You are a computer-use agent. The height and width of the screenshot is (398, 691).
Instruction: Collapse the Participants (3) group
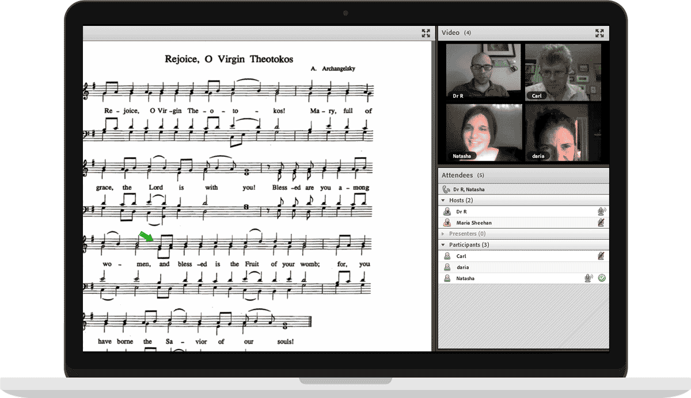[443, 245]
